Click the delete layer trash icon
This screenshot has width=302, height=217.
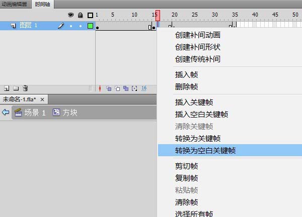click(25, 88)
